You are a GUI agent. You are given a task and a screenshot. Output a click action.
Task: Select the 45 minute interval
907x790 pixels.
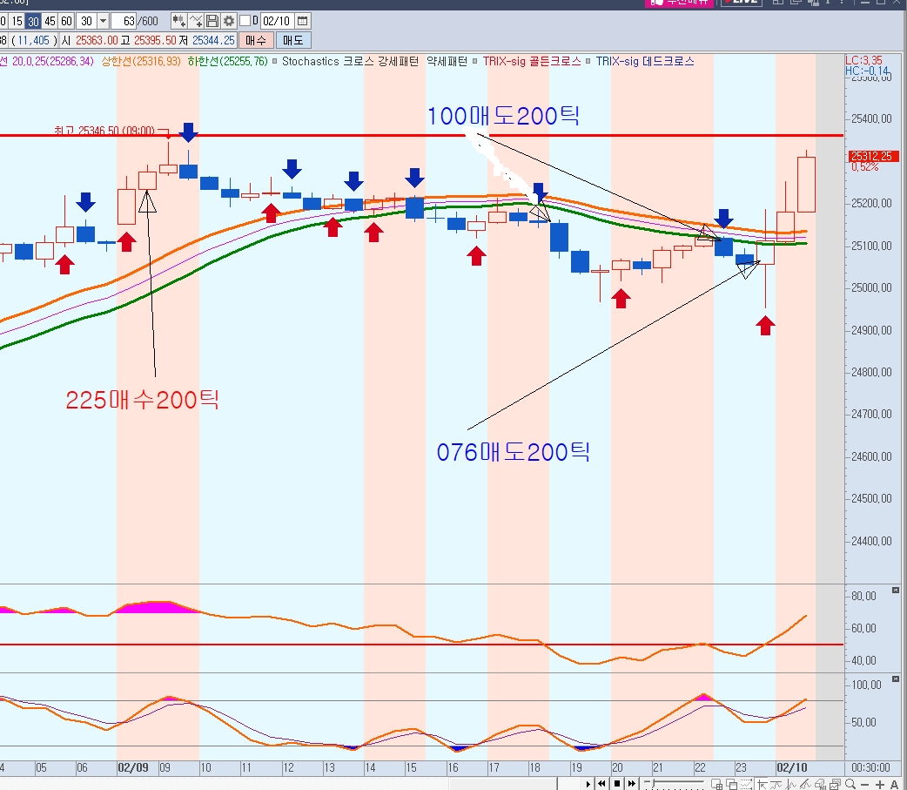(x=50, y=20)
